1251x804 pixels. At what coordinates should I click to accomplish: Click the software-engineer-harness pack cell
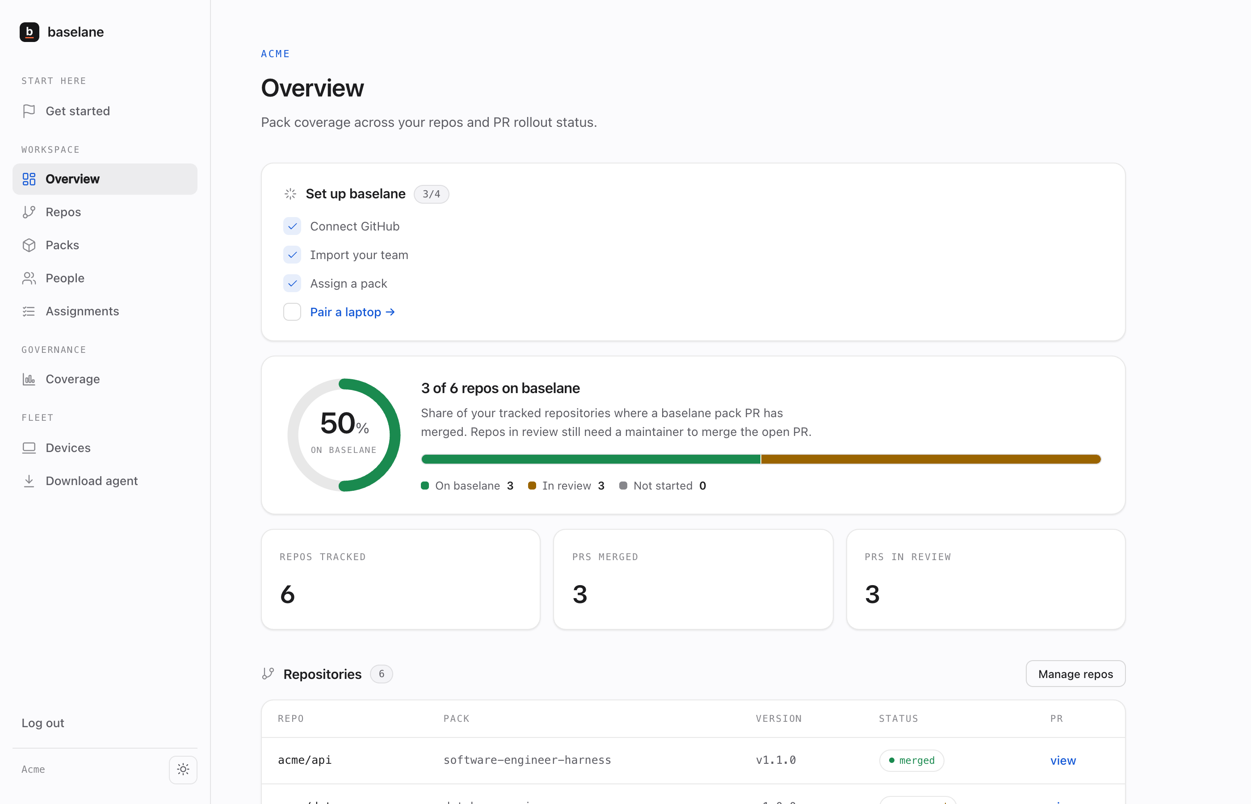[x=527, y=760]
